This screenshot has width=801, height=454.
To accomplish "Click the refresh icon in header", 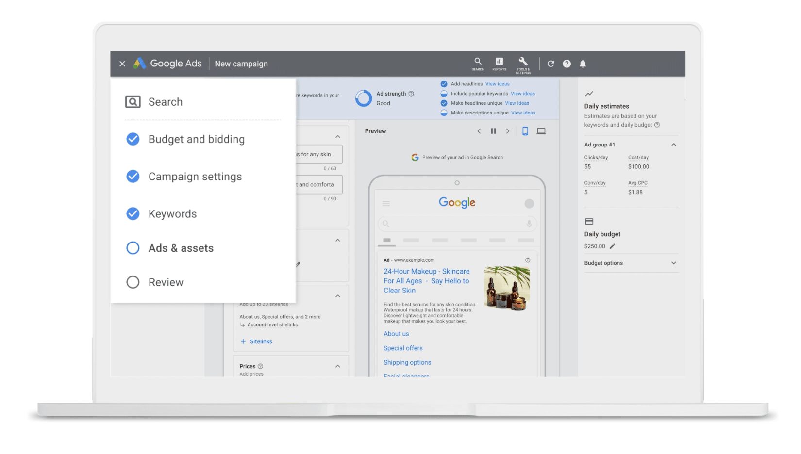I will point(551,64).
